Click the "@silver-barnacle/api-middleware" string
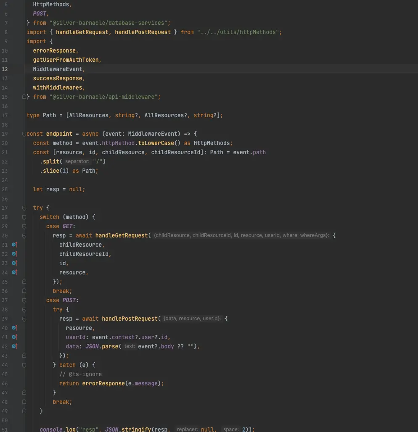Viewport: 418px width, 432px height. point(103,97)
